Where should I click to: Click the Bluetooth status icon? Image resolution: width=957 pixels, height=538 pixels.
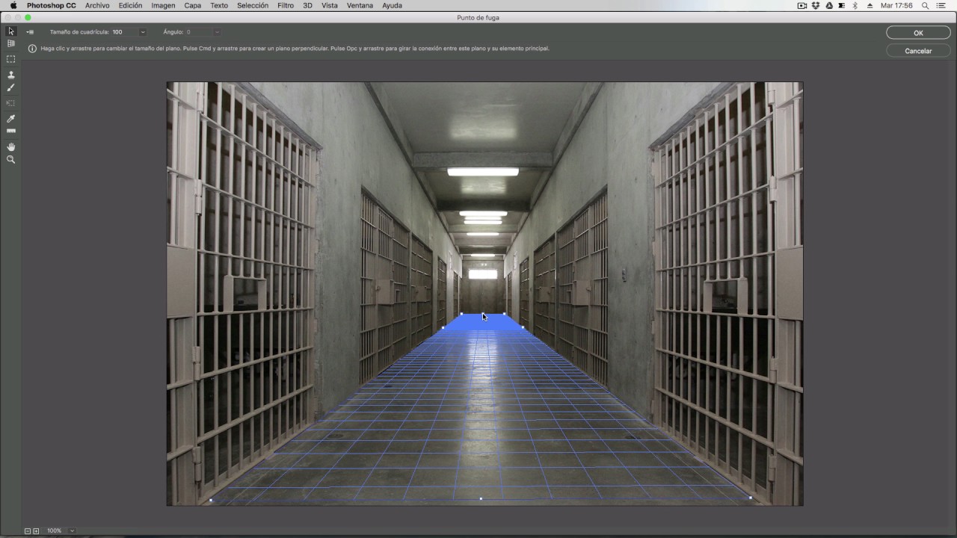click(855, 5)
